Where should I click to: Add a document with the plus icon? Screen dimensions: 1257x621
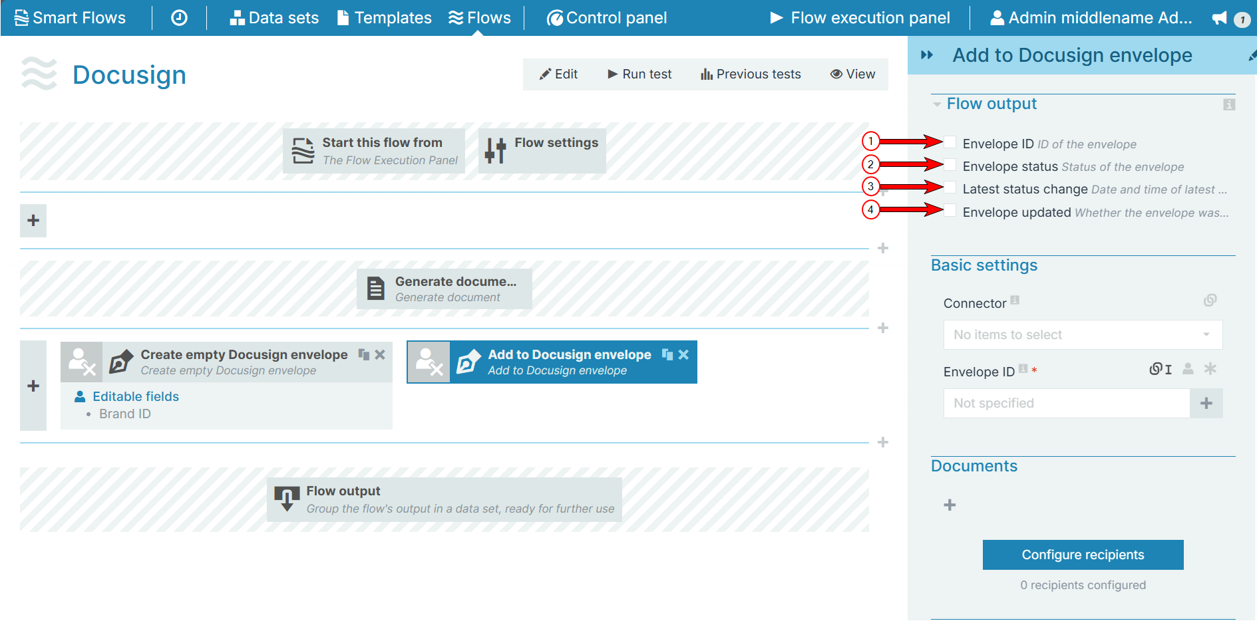950,505
